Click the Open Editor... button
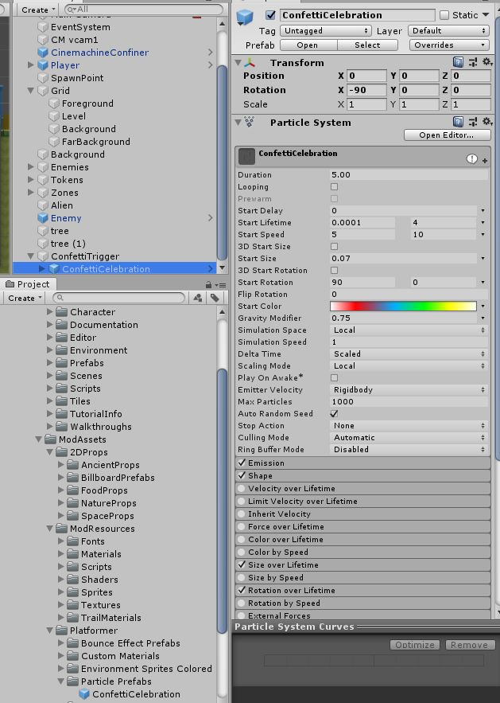Image resolution: width=500 pixels, height=703 pixels. pos(446,135)
